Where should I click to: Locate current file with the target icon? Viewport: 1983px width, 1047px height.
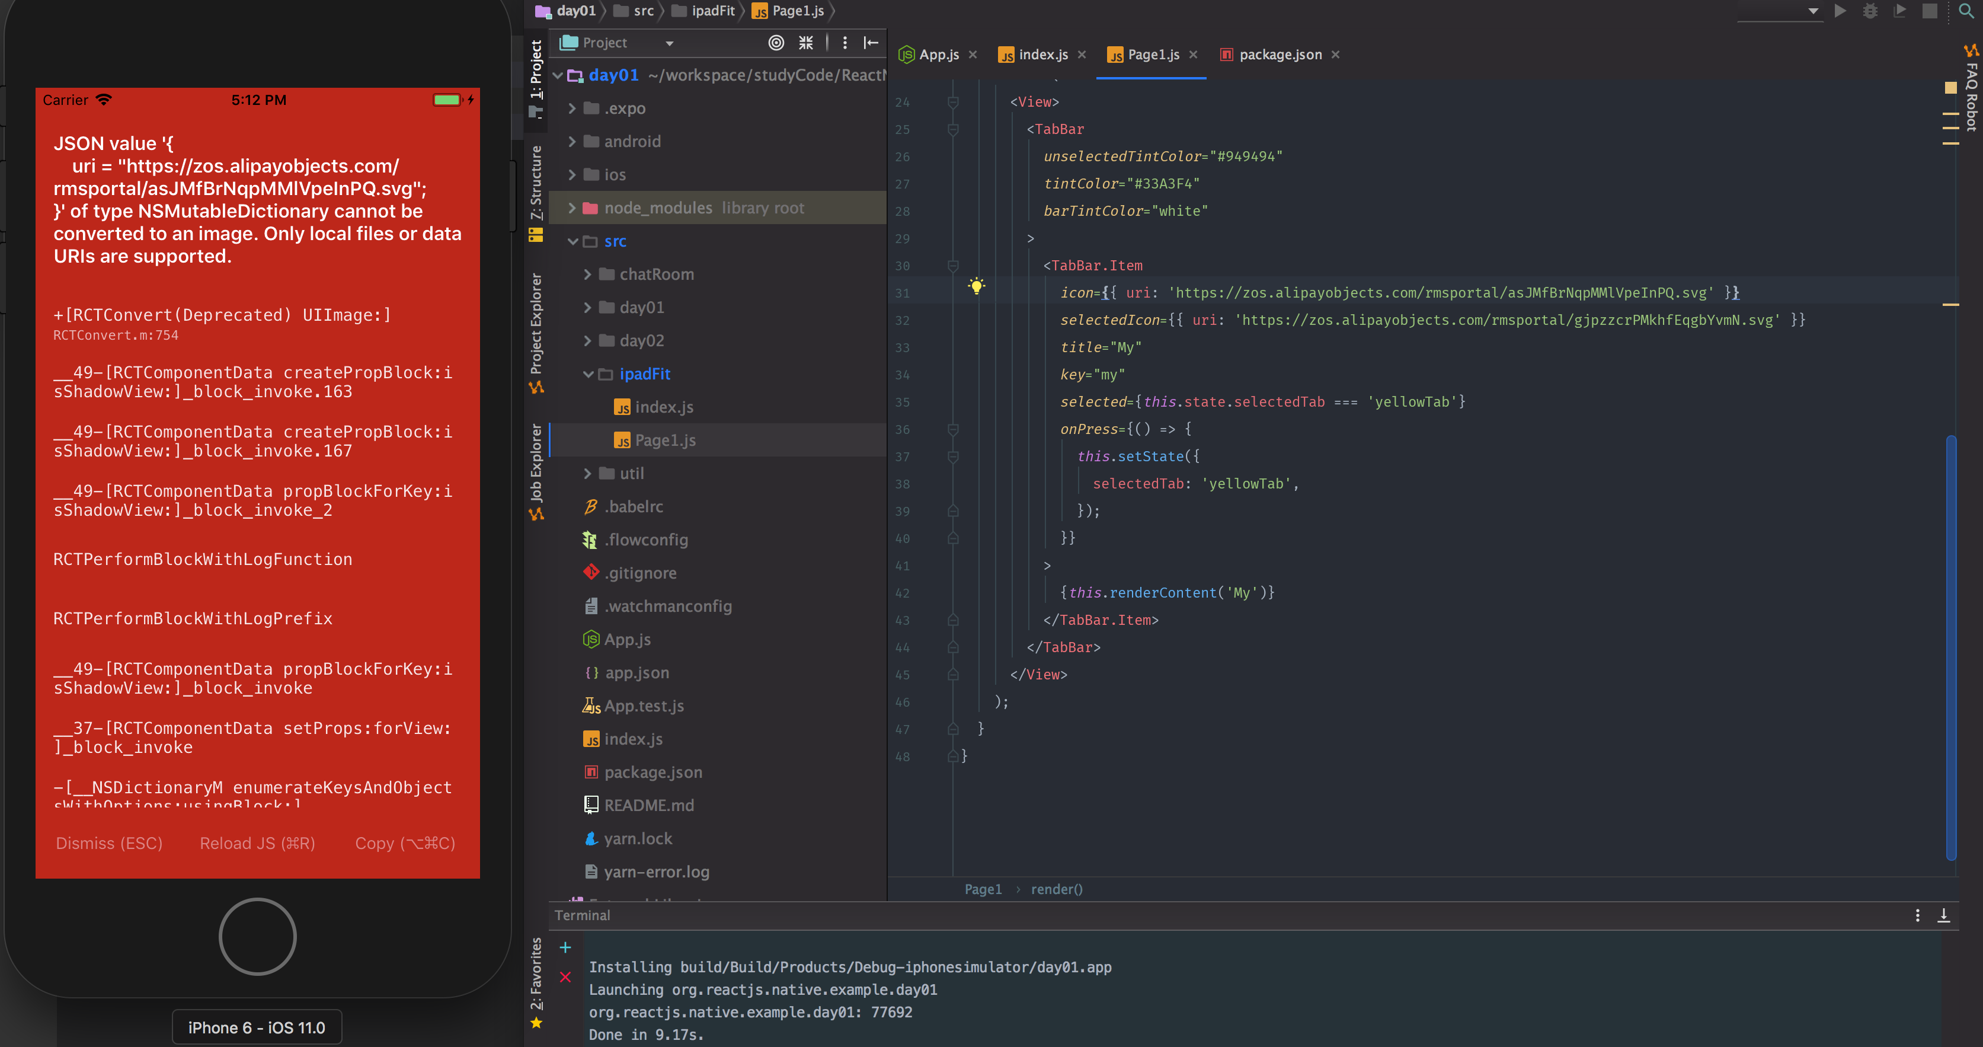(x=776, y=43)
